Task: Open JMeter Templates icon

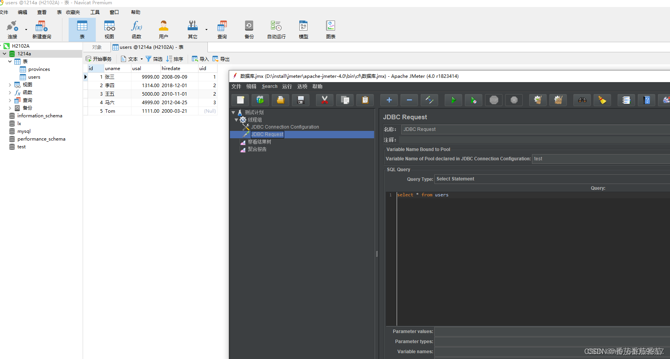Action: click(x=261, y=100)
